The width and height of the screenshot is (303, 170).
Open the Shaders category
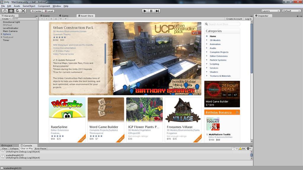pos(214,72)
